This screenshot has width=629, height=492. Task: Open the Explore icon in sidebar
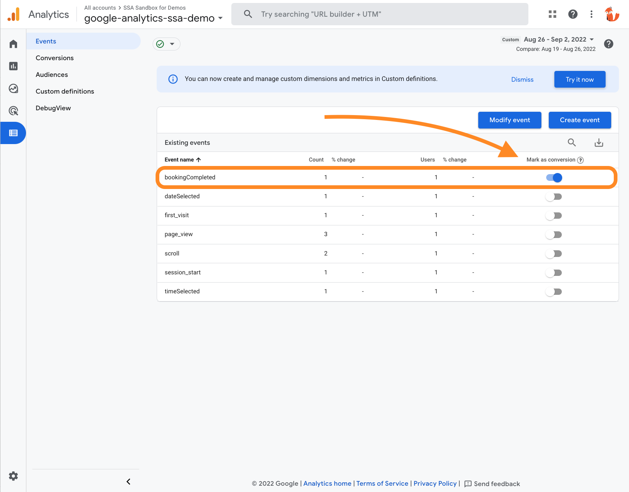13,88
